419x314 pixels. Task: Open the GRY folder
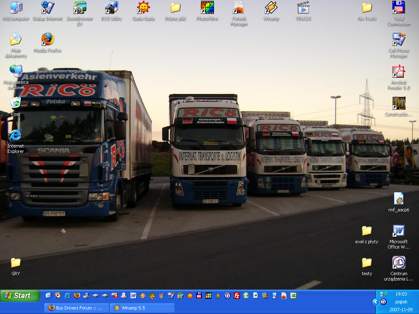[16, 266]
